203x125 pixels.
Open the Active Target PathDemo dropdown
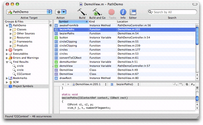point(29,12)
